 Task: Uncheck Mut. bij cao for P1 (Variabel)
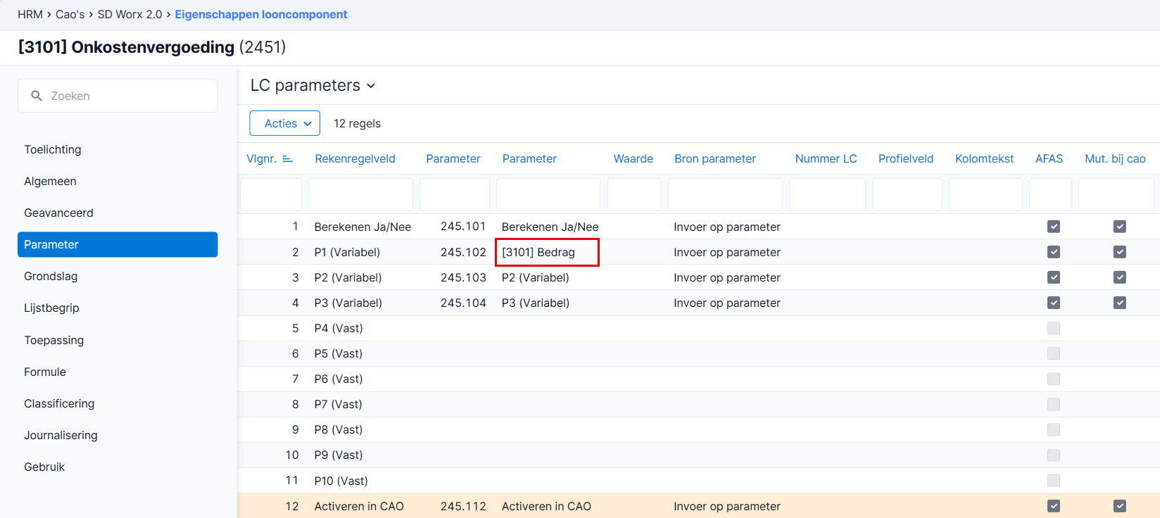1119,252
